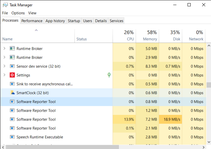Click the 8.3 MB memory value cell
The width and height of the screenshot is (211, 149).
coord(147,66)
